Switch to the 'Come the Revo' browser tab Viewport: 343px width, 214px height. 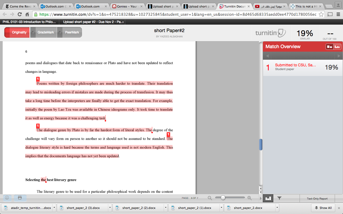click(20, 6)
